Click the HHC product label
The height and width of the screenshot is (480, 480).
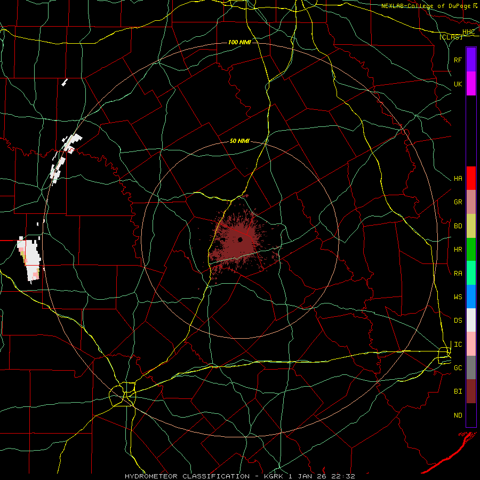(469, 32)
